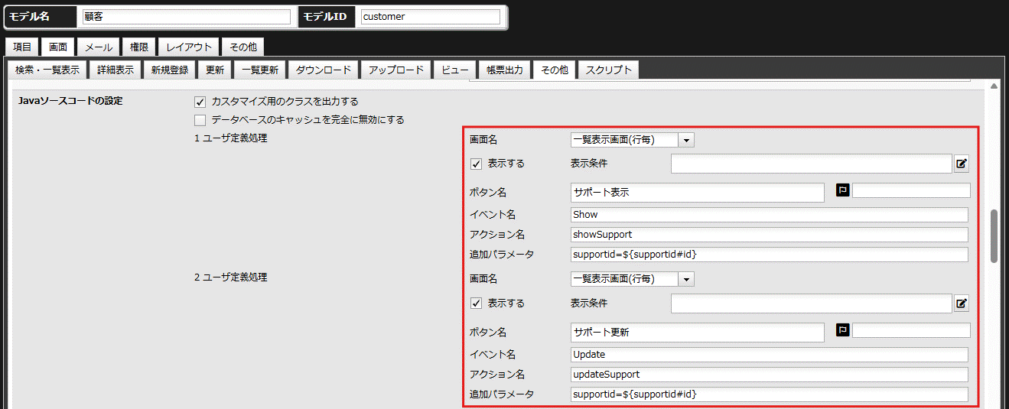Click edit icon beside second 表示条件 field

pyautogui.click(x=962, y=304)
